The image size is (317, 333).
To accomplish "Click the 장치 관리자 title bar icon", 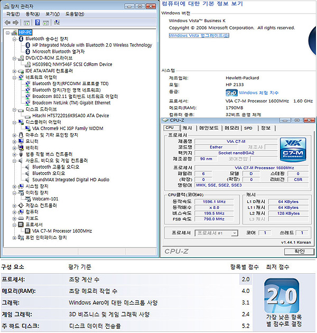I will [7, 6].
